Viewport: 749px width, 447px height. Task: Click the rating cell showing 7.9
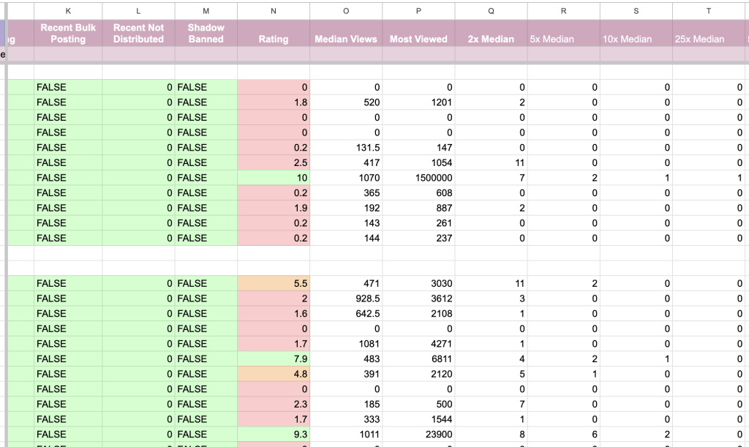274,358
